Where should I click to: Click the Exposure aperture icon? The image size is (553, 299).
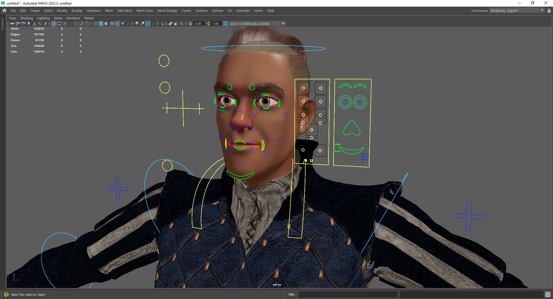click(190, 24)
